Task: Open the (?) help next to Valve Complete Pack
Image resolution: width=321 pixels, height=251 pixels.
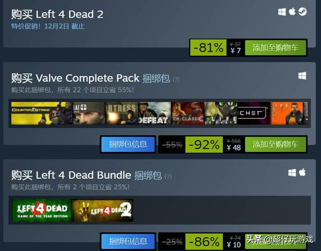Action: click(x=176, y=79)
